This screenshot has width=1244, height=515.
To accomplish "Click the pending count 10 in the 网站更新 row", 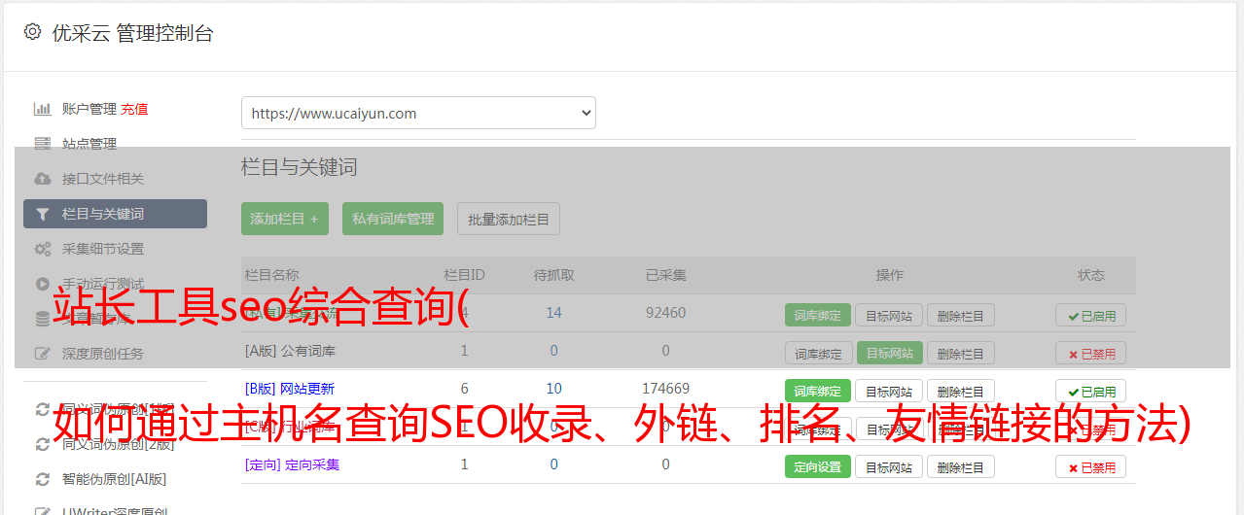I will pos(553,388).
